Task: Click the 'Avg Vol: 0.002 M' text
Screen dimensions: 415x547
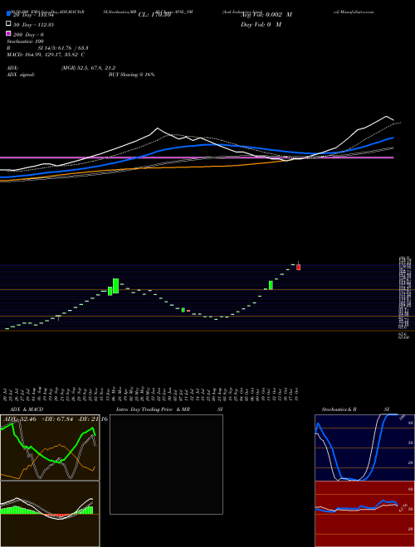Action: [266, 15]
